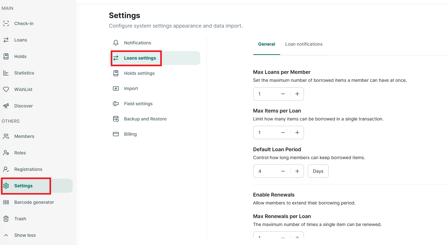
Task: Open Holds bookmark icon in the left sidebar
Action: pyautogui.click(x=6, y=56)
